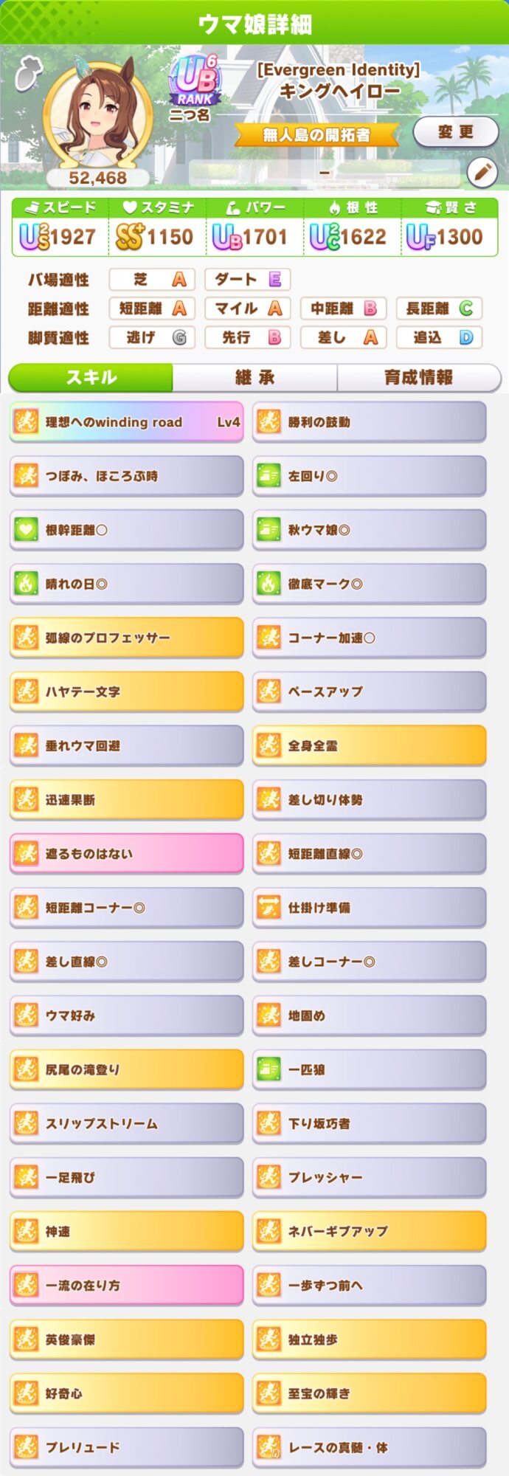Switch to the 継承 tab
Screen dimensions: 509x1476
(x=254, y=378)
